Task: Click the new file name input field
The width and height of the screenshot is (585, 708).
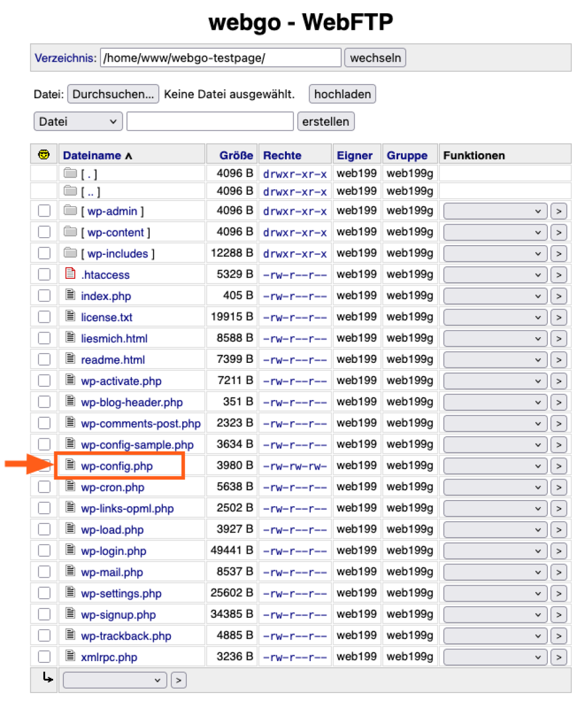Action: [210, 121]
